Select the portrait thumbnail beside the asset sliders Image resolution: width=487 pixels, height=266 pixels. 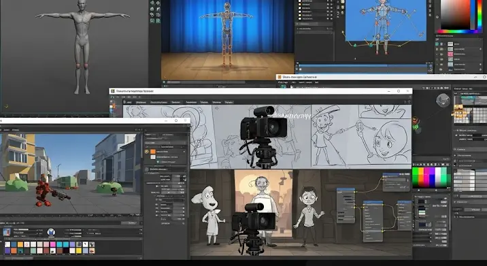click(7, 232)
